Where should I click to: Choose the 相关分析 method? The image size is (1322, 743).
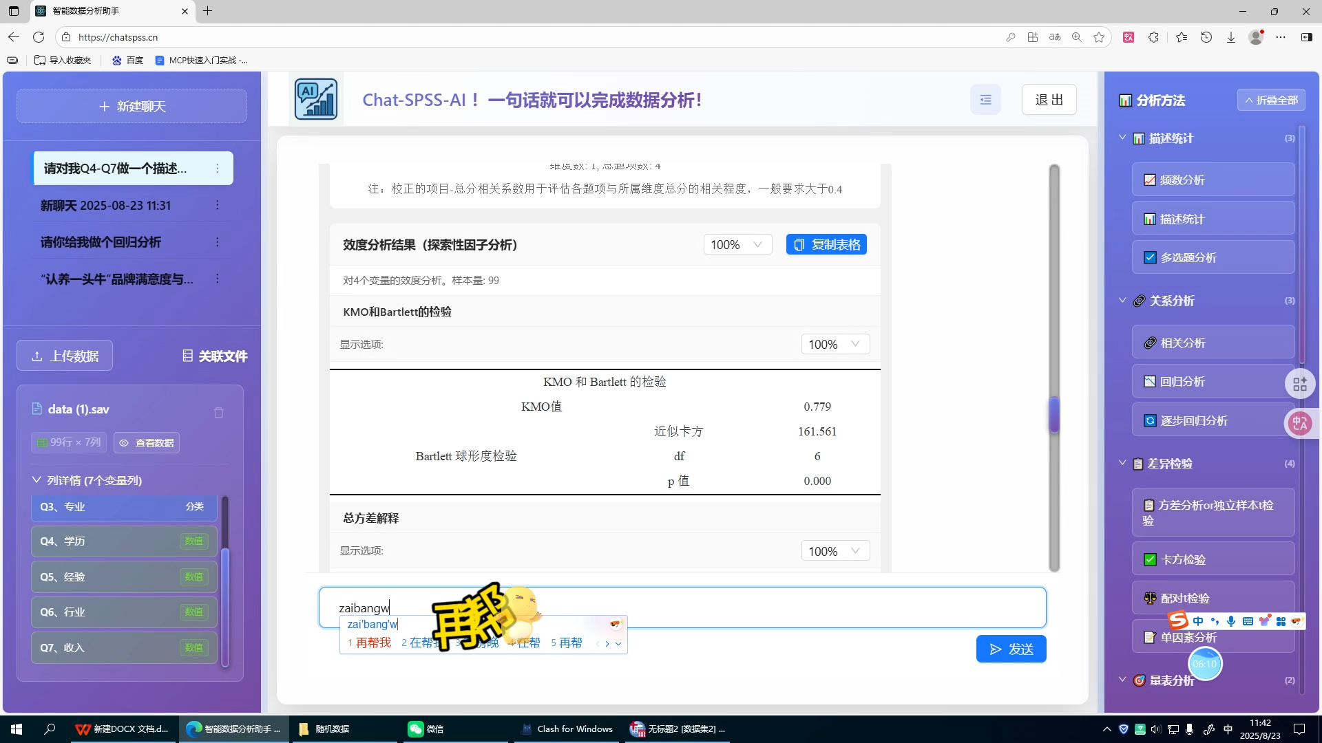pos(1213,343)
